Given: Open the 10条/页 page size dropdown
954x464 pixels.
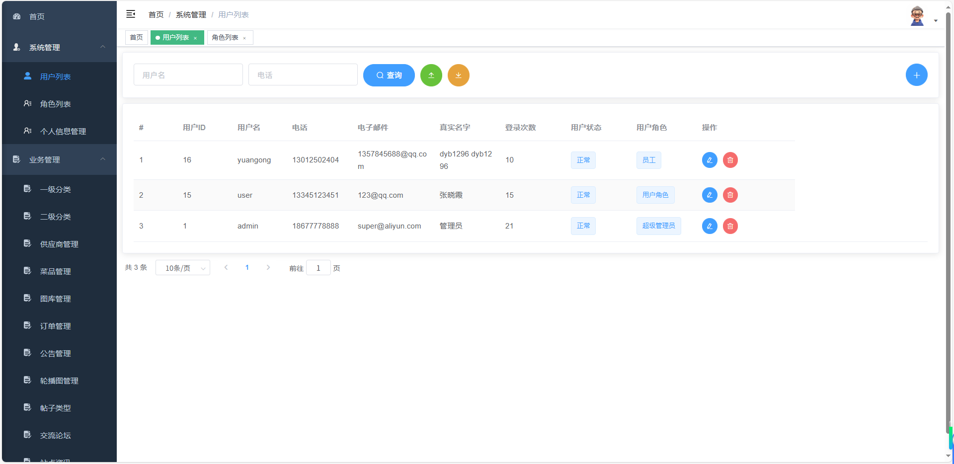Looking at the screenshot, I should [x=182, y=268].
